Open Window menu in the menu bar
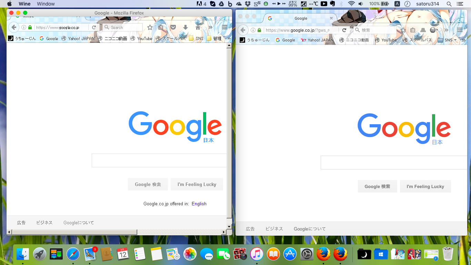Screen dimensions: 471x265 pyautogui.click(x=46, y=4)
